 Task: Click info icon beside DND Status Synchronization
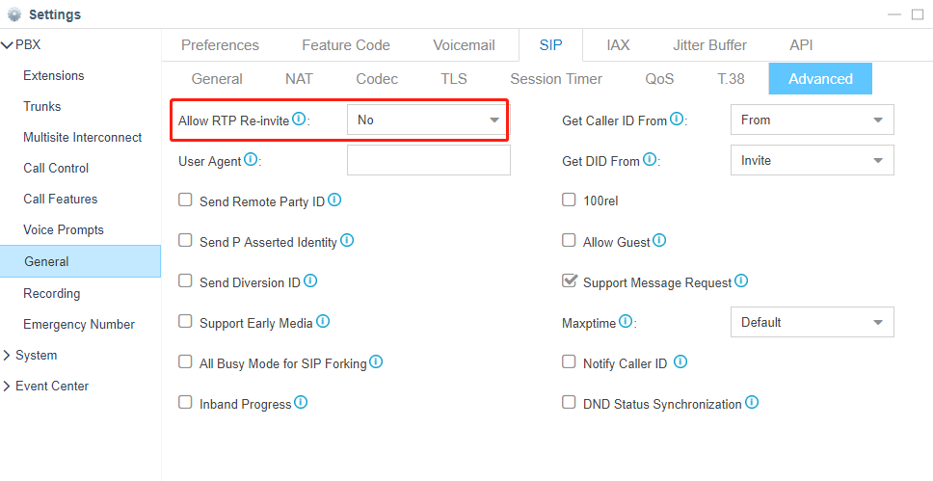pos(752,402)
